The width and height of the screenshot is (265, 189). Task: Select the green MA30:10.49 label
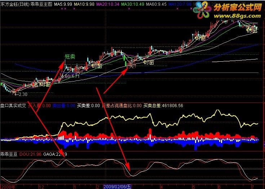(x=133, y=4)
